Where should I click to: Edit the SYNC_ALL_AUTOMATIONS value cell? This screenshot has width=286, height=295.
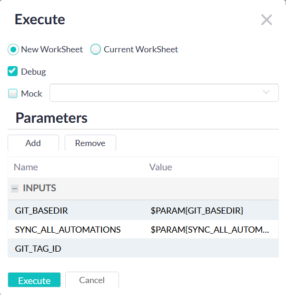209,230
